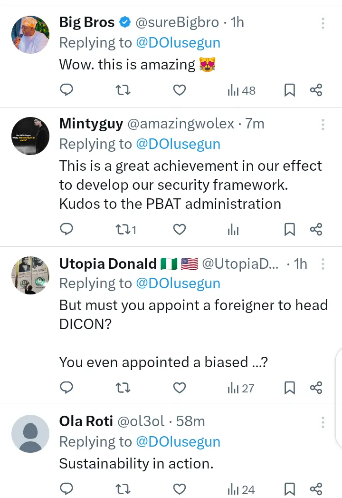
Task: Open Mintyguy's profile by name
Action: point(91,124)
